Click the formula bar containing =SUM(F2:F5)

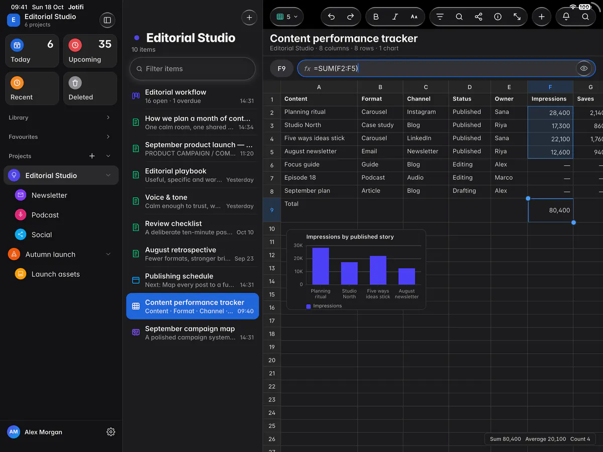pos(446,68)
